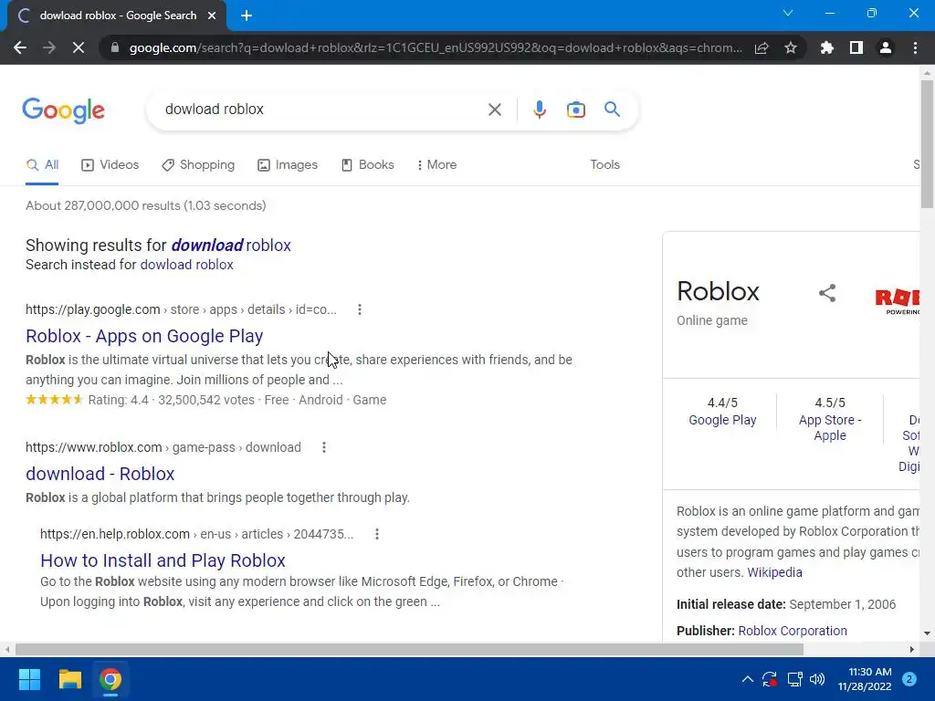Open the site info lock icon
This screenshot has height=701, width=935.
click(115, 47)
